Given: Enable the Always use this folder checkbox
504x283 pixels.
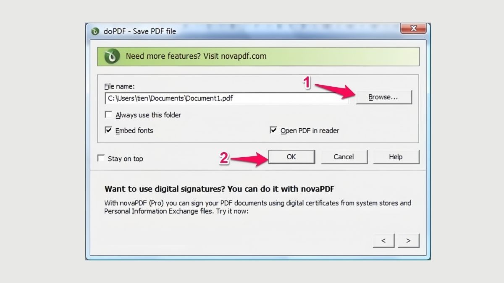Looking at the screenshot, I should (109, 114).
